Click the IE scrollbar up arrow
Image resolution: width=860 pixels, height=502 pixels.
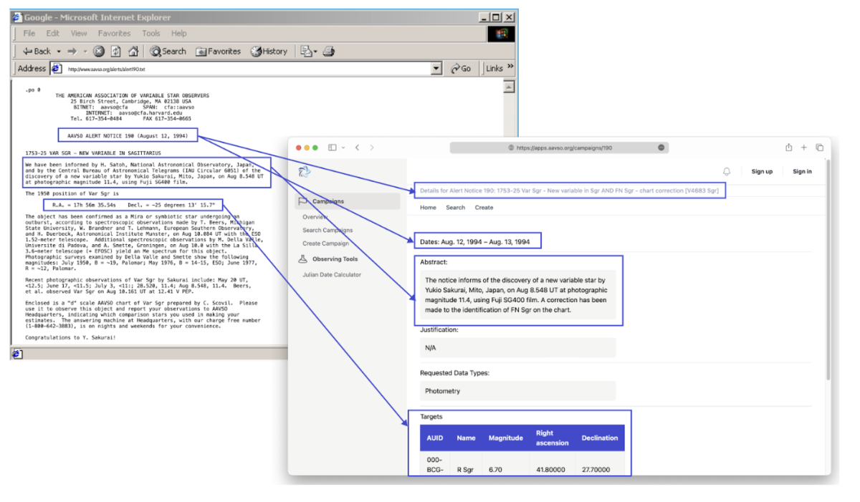click(510, 87)
